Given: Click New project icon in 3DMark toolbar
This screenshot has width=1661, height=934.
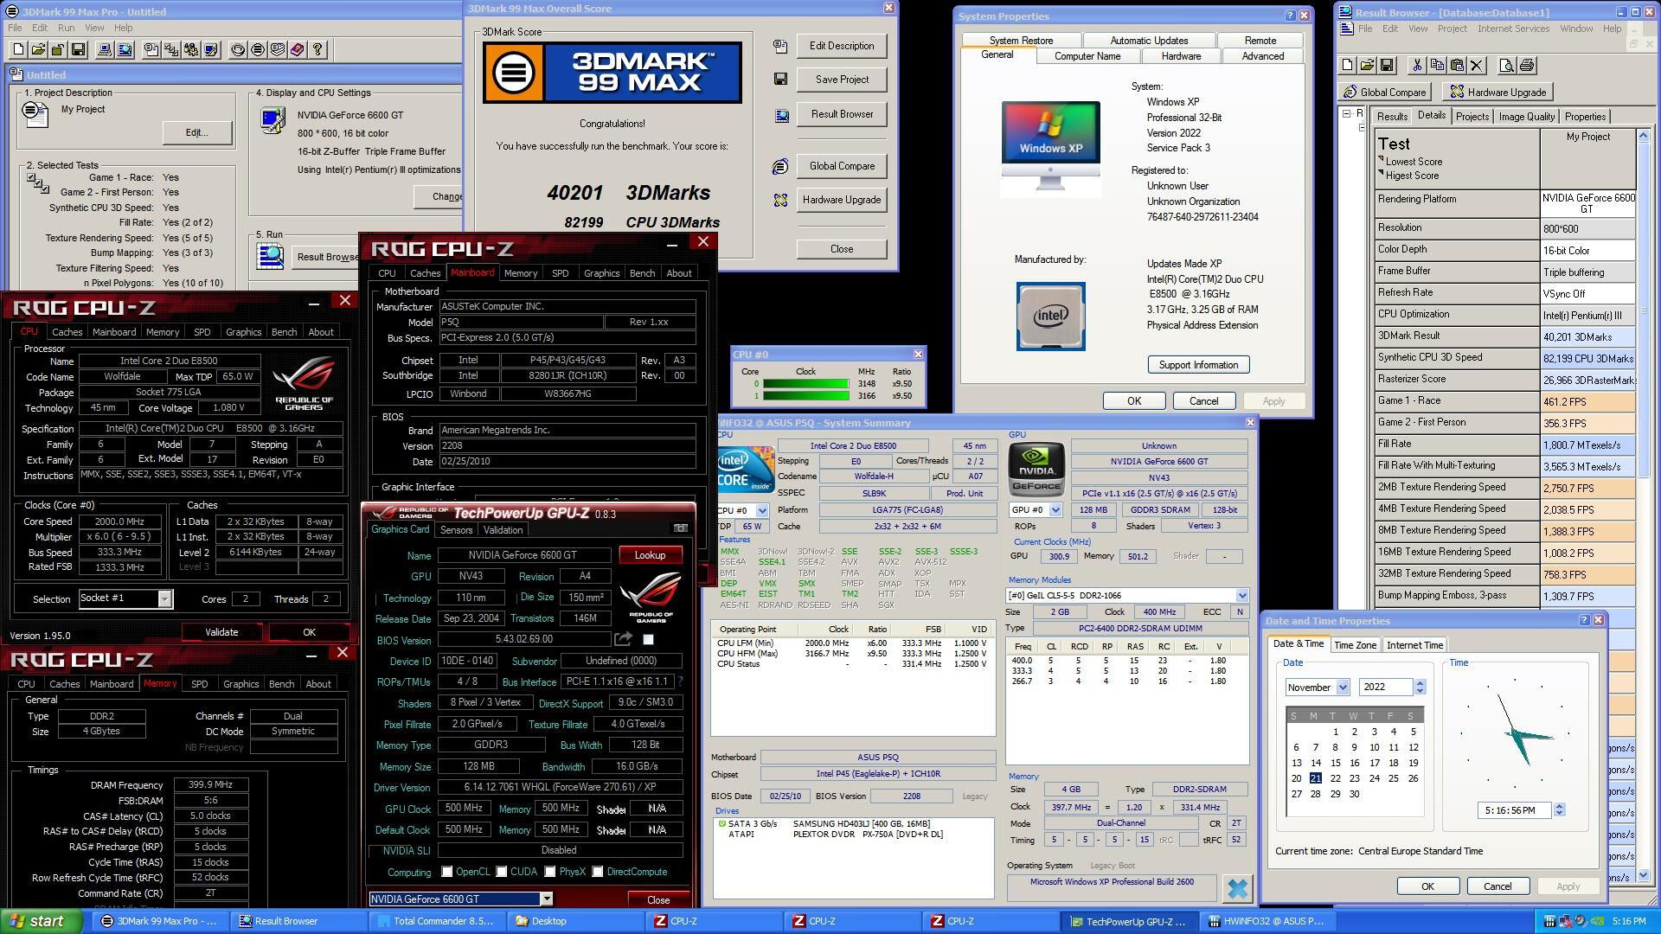Looking at the screenshot, I should coord(18,49).
